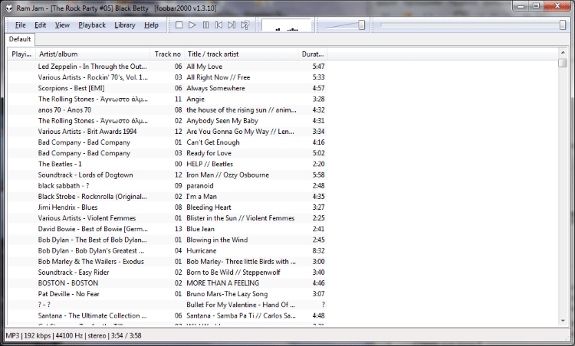
Task: Open the Playback menu
Action: [x=92, y=25]
